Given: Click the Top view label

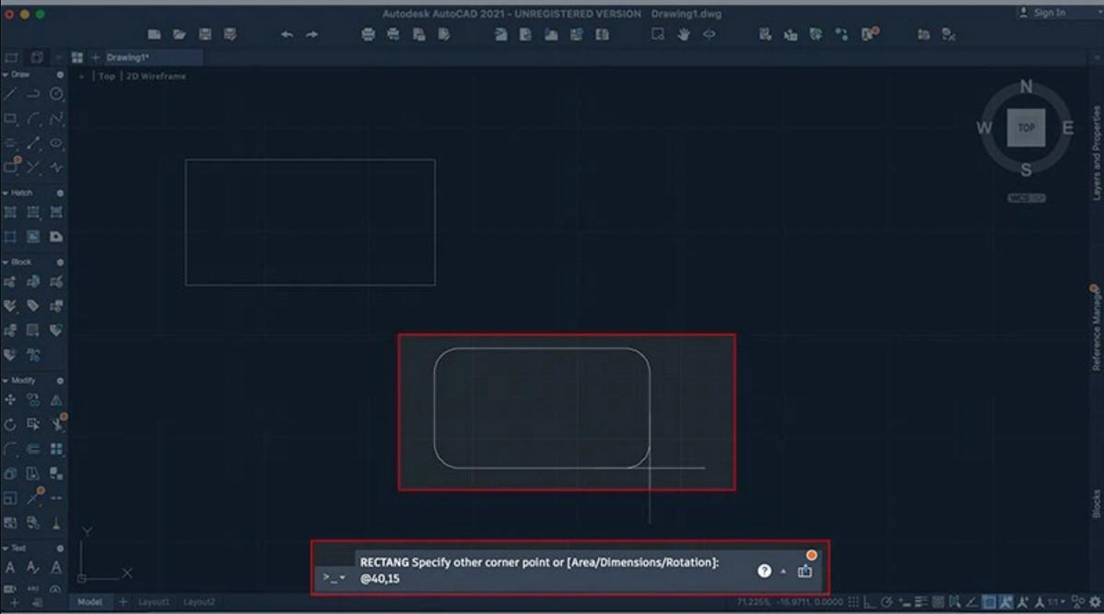Looking at the screenshot, I should (x=106, y=76).
